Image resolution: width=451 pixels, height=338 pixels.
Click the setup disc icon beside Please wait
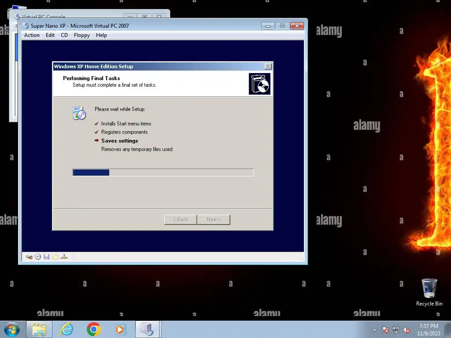coord(79,113)
